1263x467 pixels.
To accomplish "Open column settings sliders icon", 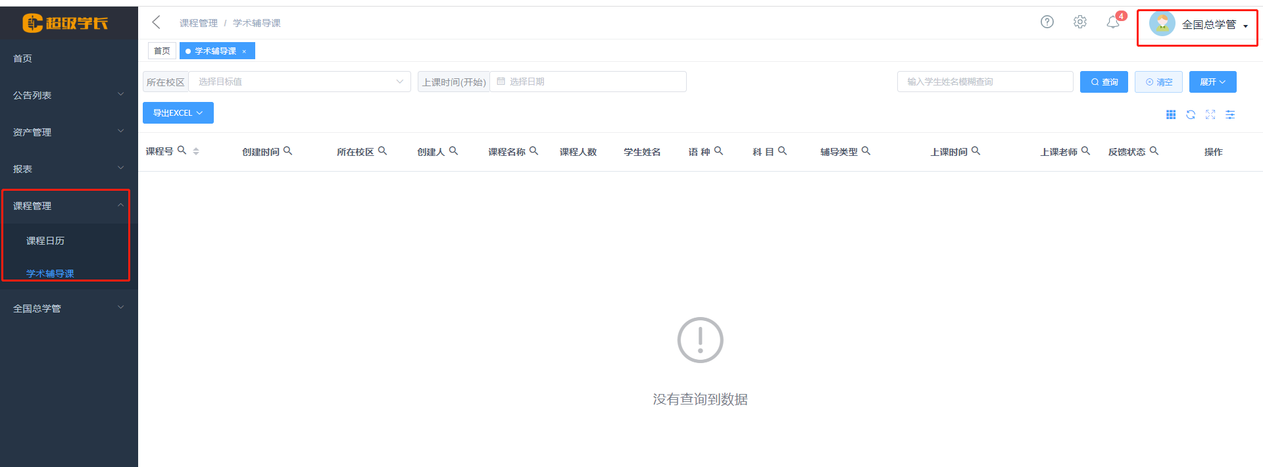I will (1230, 114).
